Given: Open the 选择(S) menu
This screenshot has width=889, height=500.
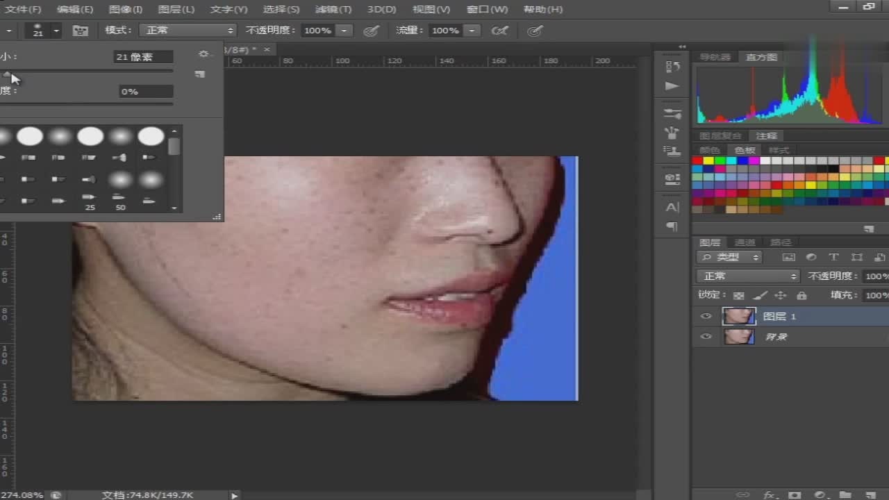Looking at the screenshot, I should pos(281,10).
